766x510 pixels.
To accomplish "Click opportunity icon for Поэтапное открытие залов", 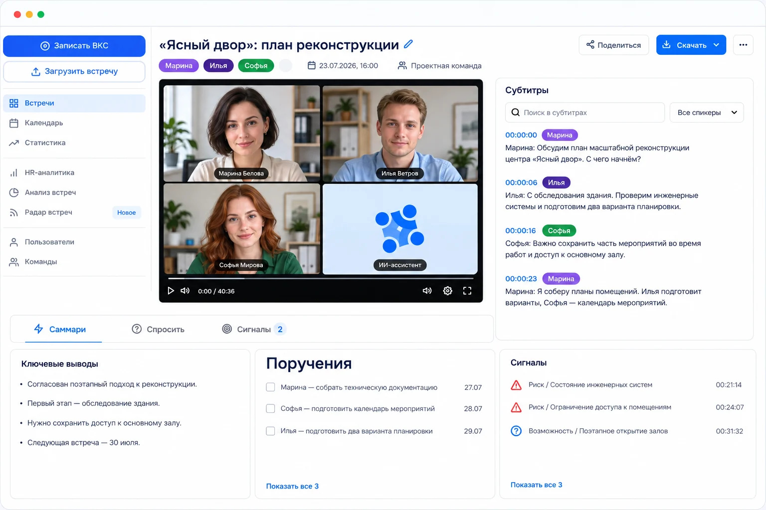I will [516, 431].
